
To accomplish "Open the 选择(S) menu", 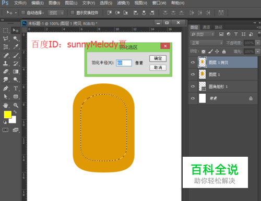I will [x=106, y=3].
